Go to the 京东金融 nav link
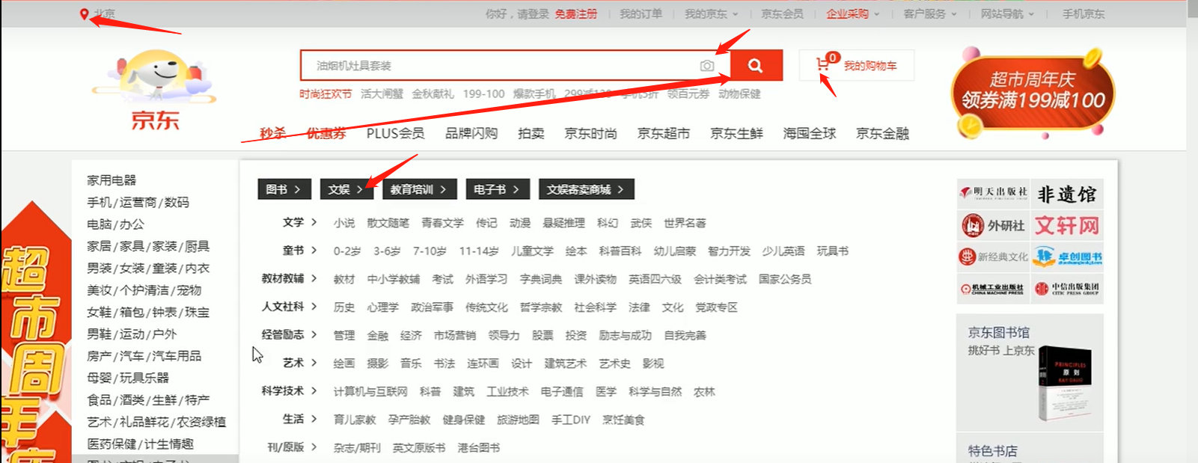Viewport: 1198px width, 463px height. coord(882,133)
